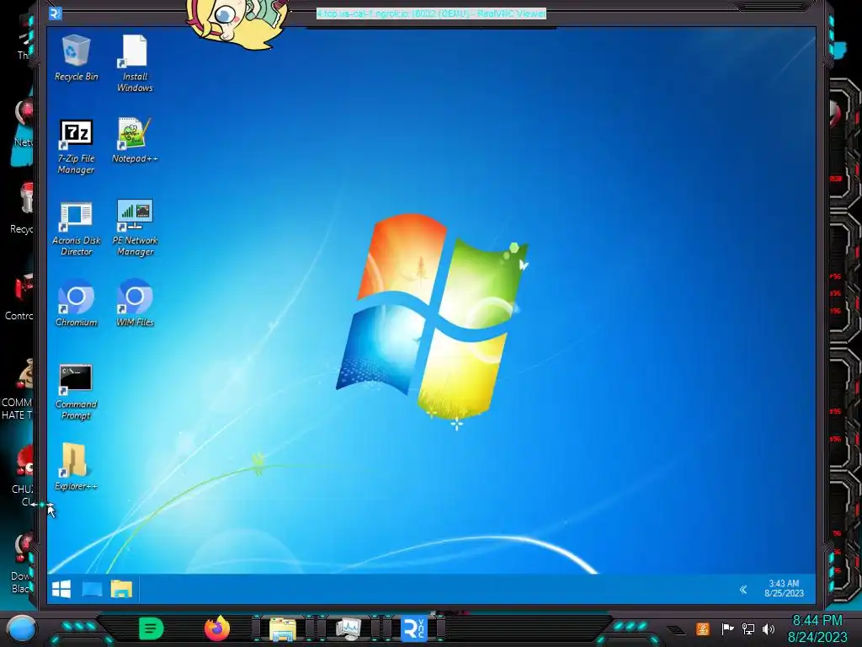The height and width of the screenshot is (647, 862).
Task: Show hidden host tray icons arrow
Action: [x=678, y=630]
